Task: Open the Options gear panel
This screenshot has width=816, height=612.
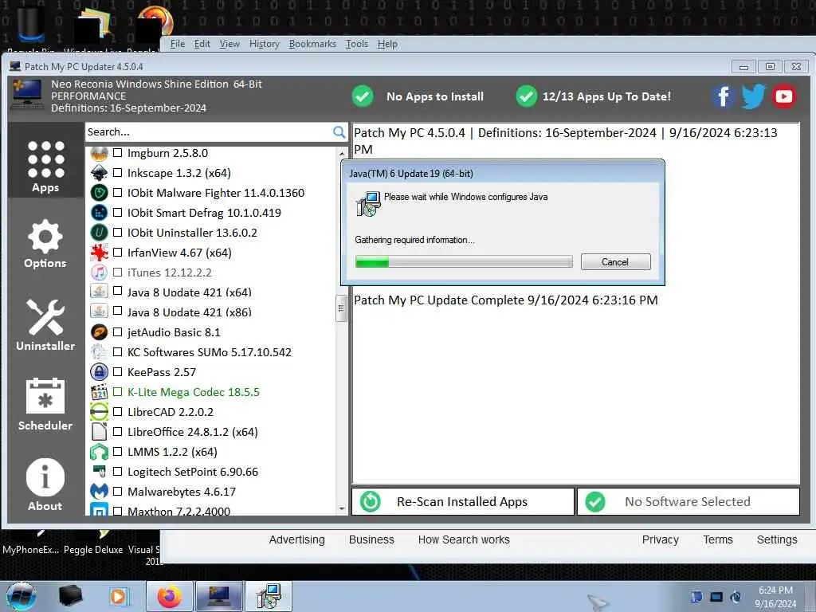Action: (x=45, y=244)
